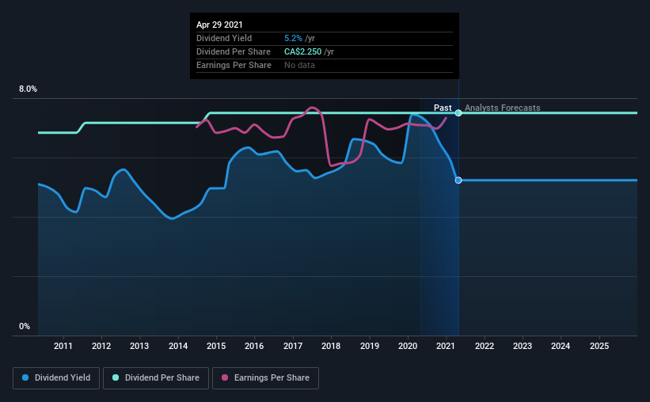This screenshot has height=402, width=650.
Task: Click the CA$2.250 dividend per share value
Action: pos(302,51)
